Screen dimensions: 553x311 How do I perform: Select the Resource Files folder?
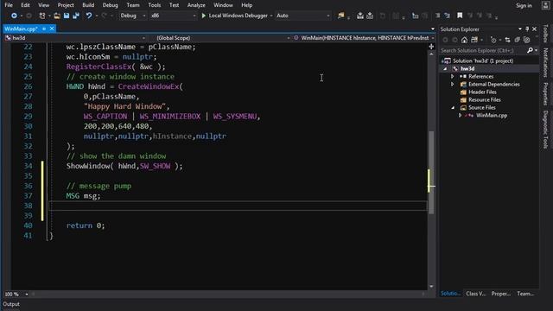pyautogui.click(x=484, y=100)
